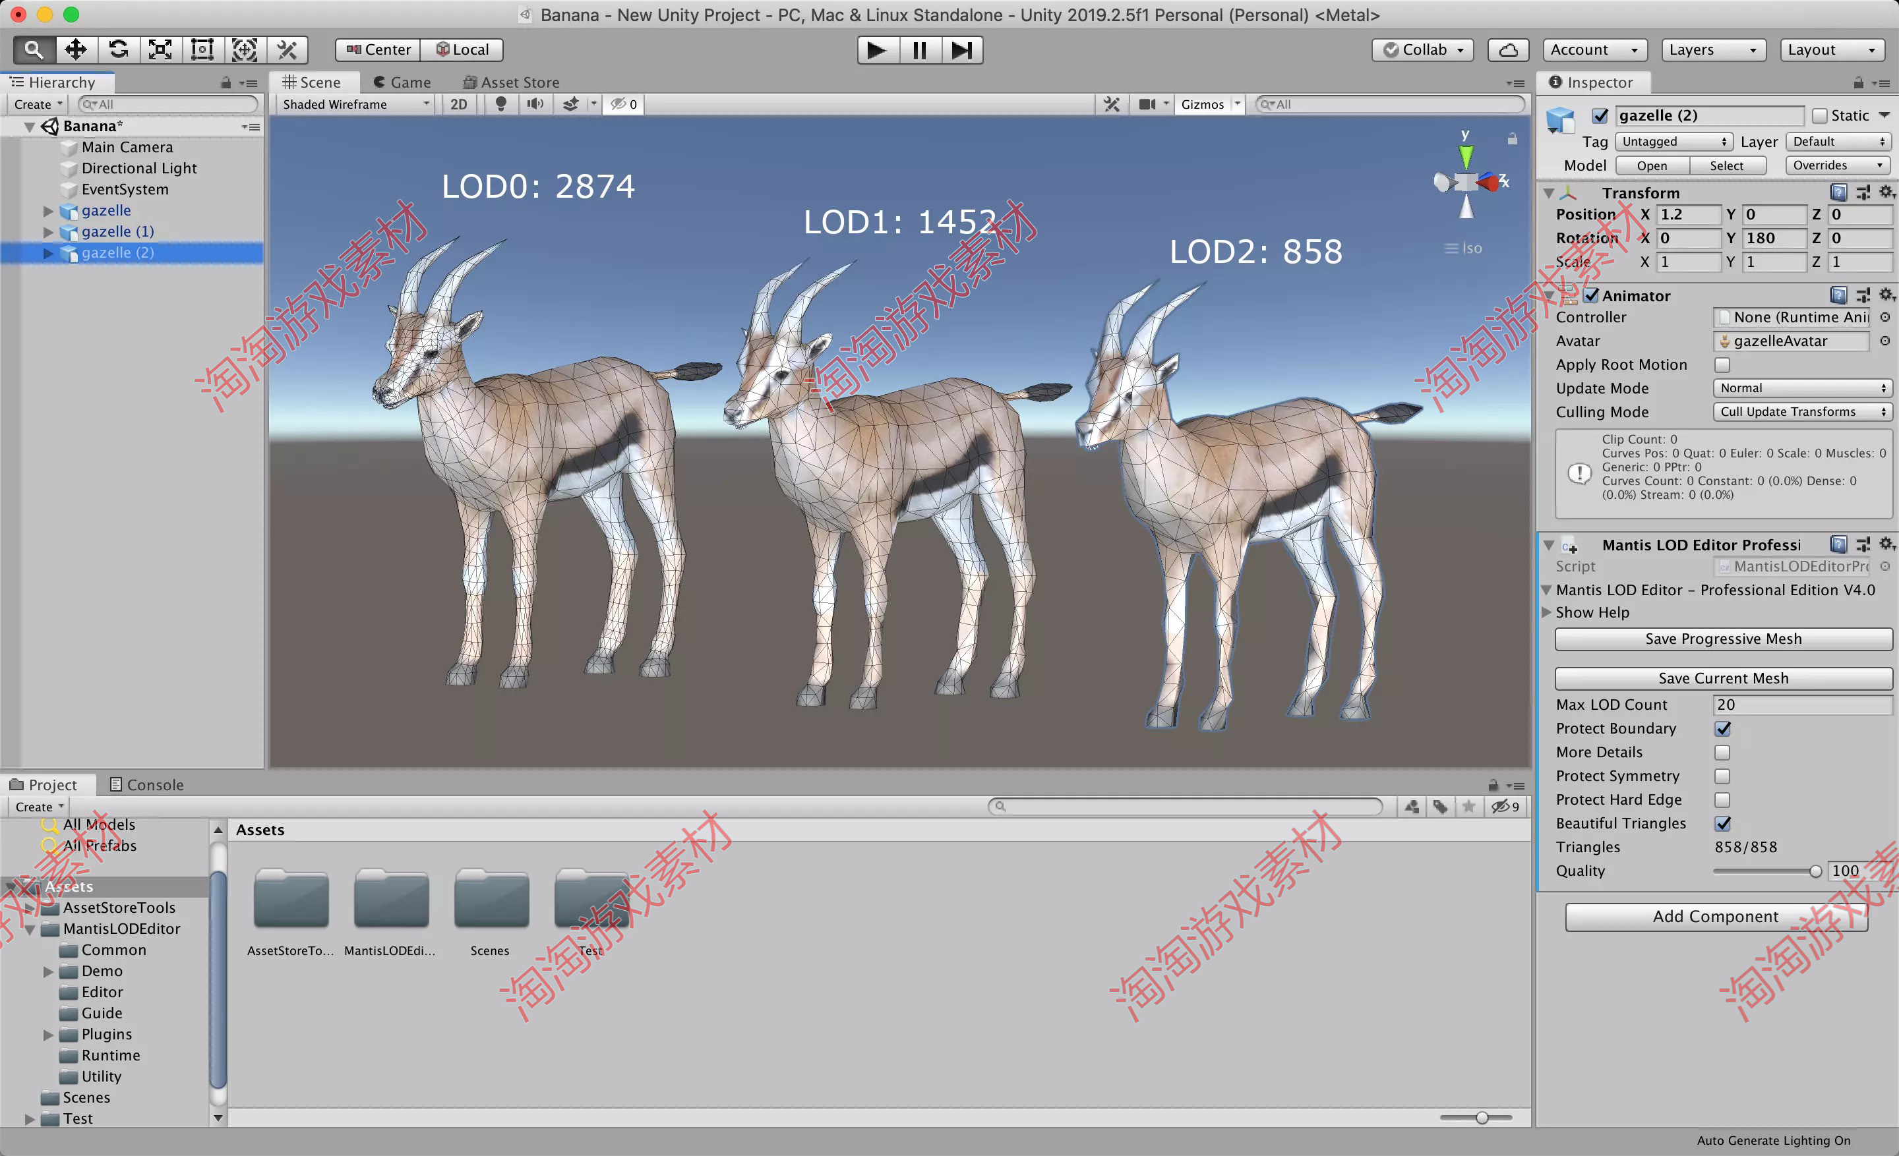The image size is (1899, 1156).
Task: Disable the Animator component checkbox
Action: pyautogui.click(x=1592, y=295)
